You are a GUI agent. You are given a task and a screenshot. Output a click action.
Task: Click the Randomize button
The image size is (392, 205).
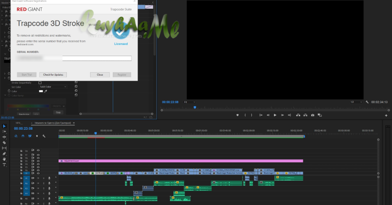[24, 114]
